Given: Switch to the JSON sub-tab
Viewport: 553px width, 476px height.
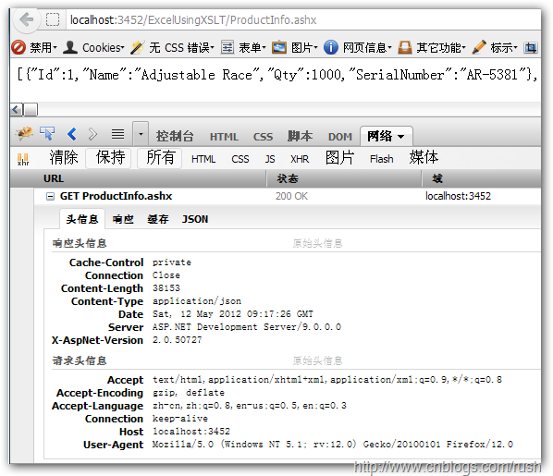Looking at the screenshot, I should 195,219.
